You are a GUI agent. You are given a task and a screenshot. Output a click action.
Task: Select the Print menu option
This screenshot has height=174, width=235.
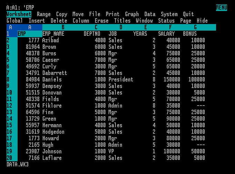point(112,14)
